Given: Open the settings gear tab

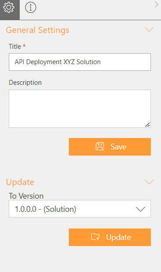Looking at the screenshot, I should point(10,10).
